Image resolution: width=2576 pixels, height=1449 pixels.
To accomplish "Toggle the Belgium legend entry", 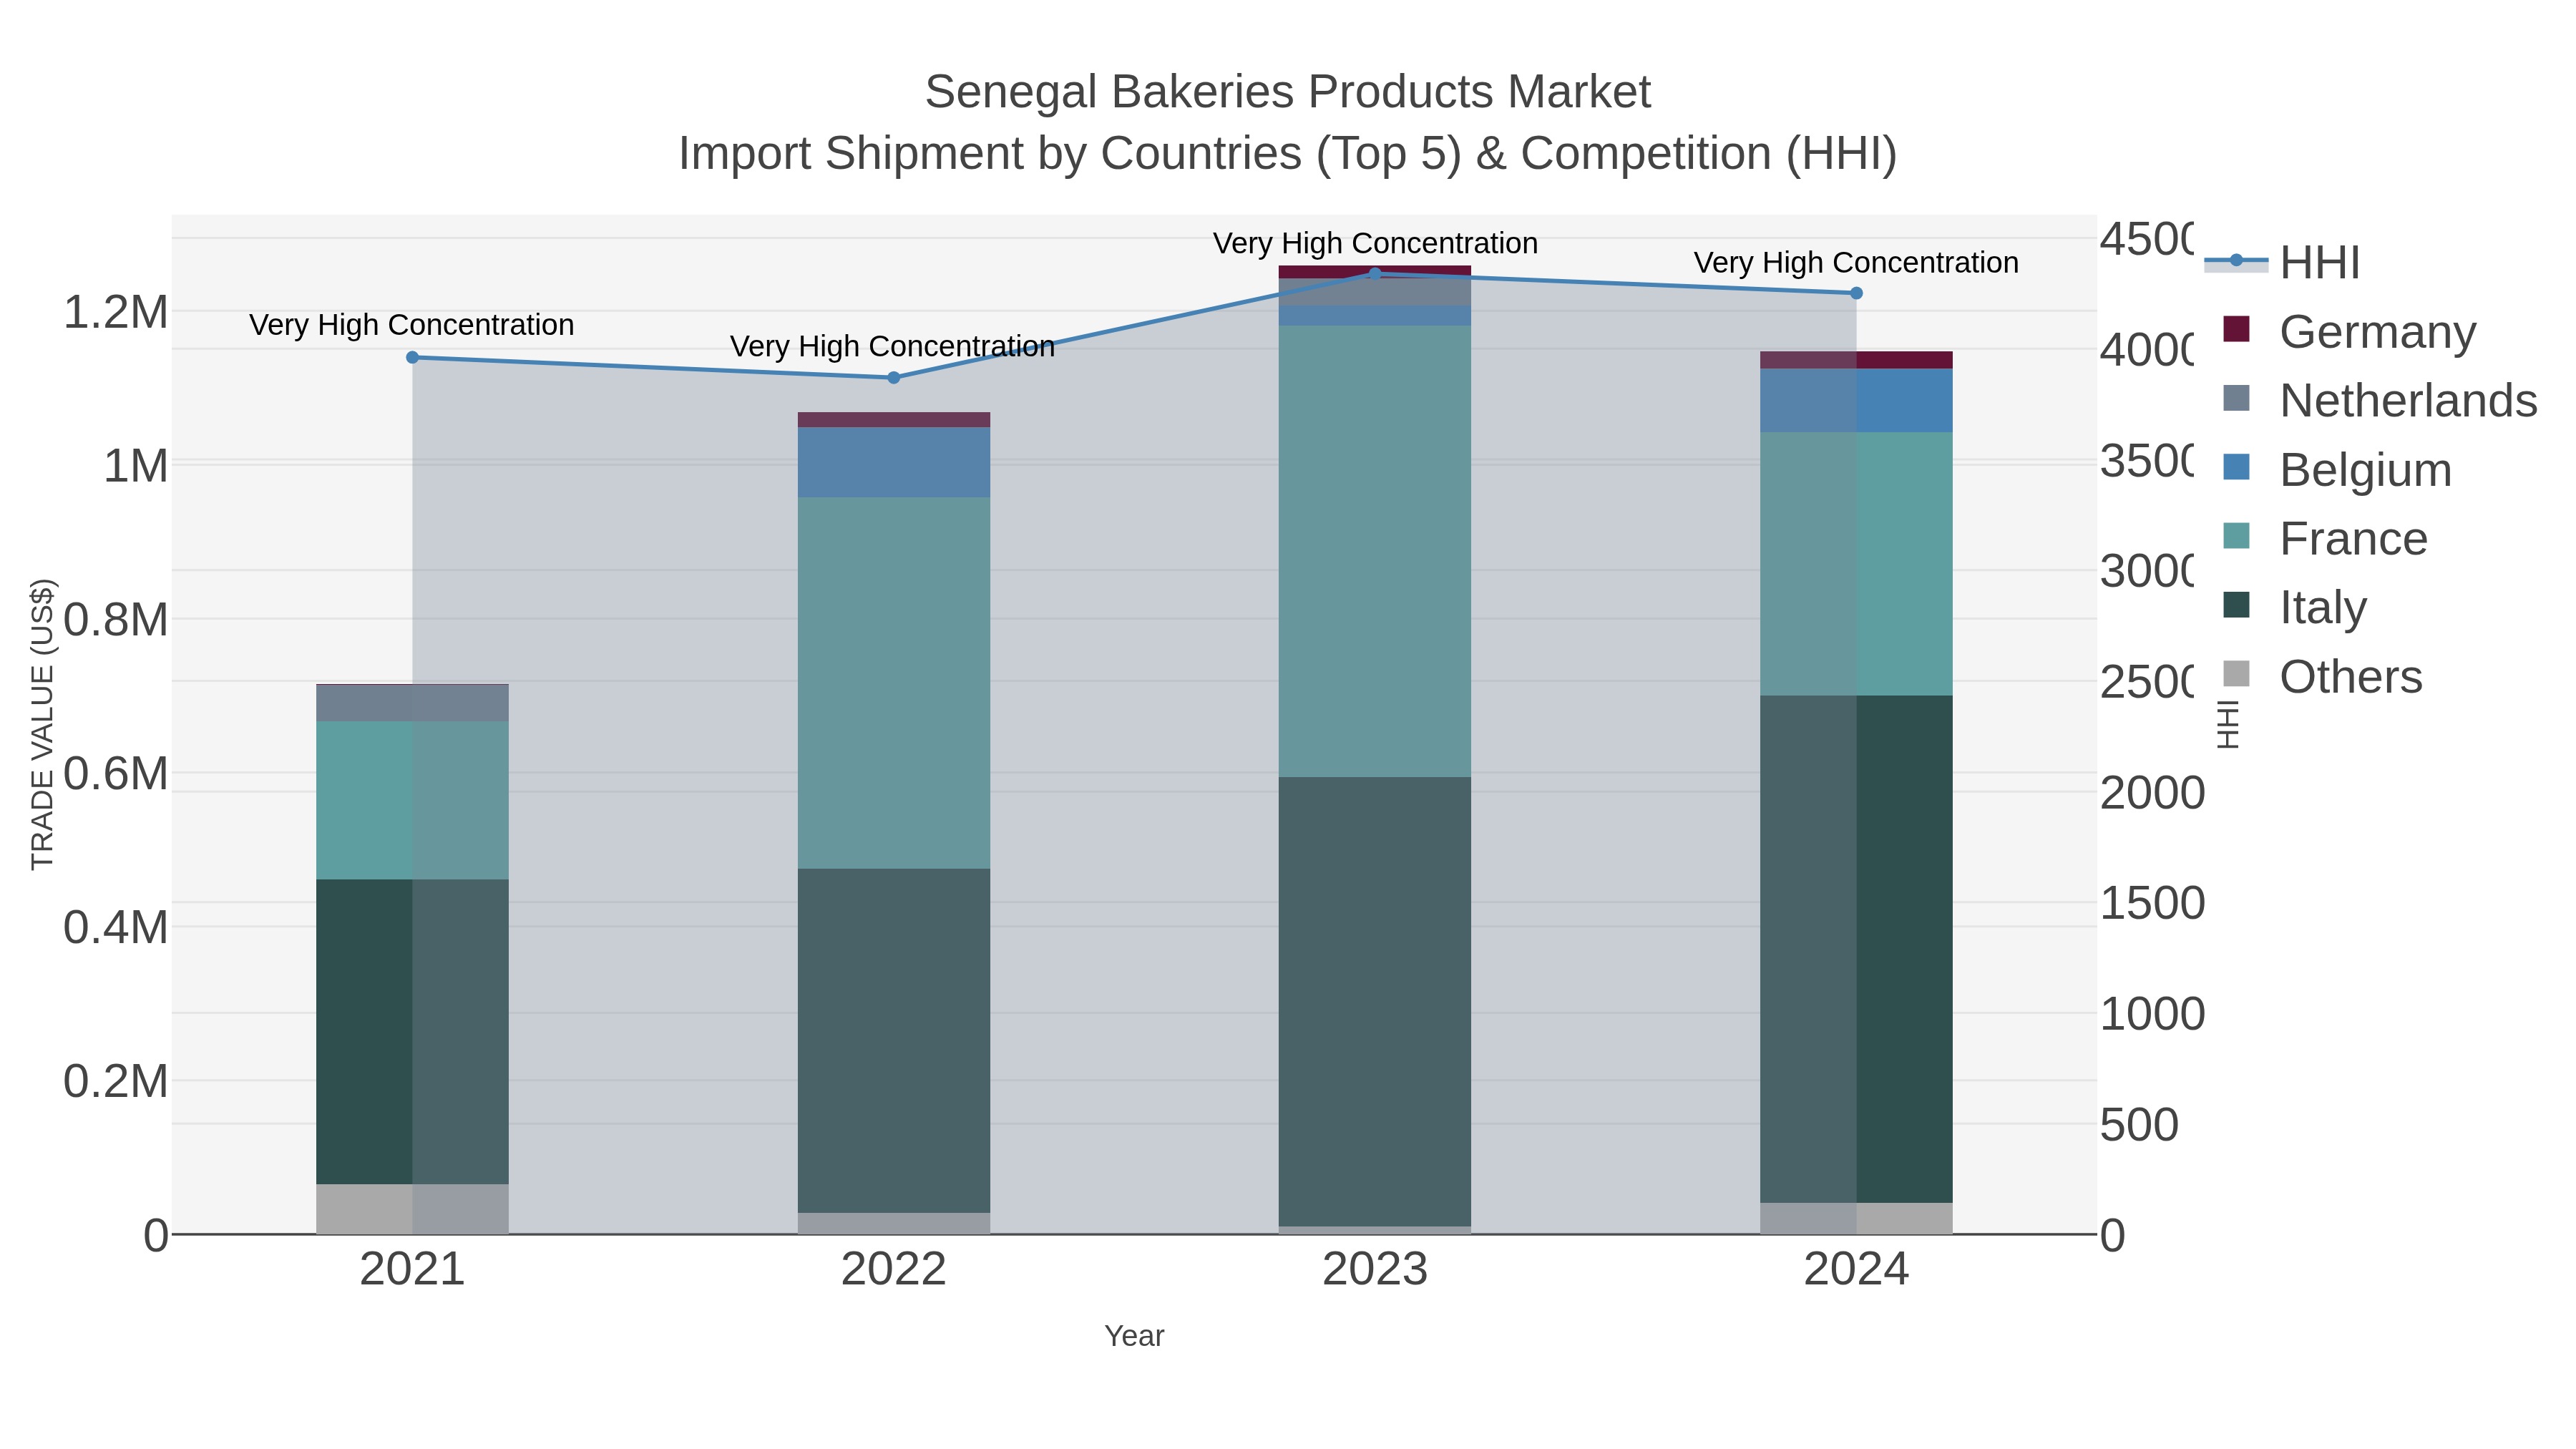I will pyautogui.click(x=2337, y=469).
